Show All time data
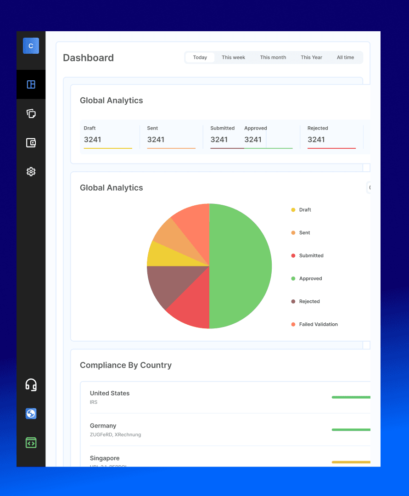 coord(345,57)
